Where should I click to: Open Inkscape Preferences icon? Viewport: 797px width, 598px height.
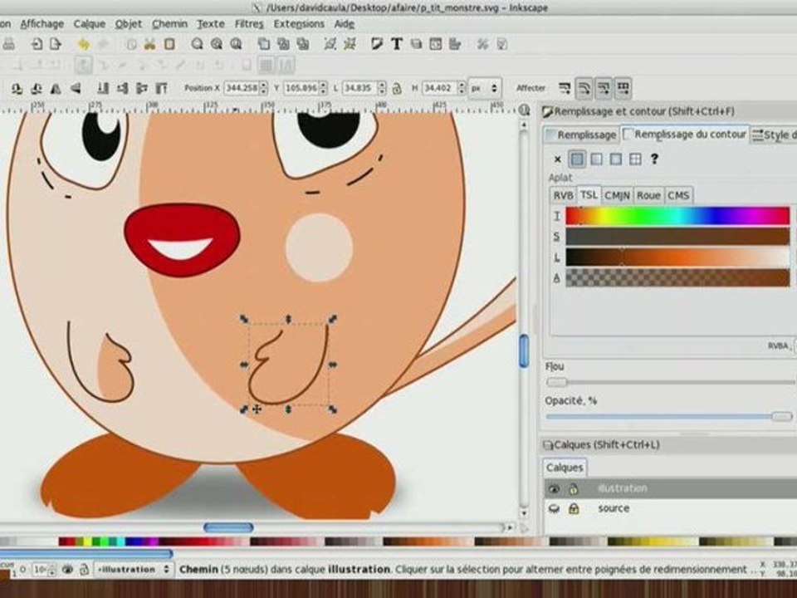(482, 45)
